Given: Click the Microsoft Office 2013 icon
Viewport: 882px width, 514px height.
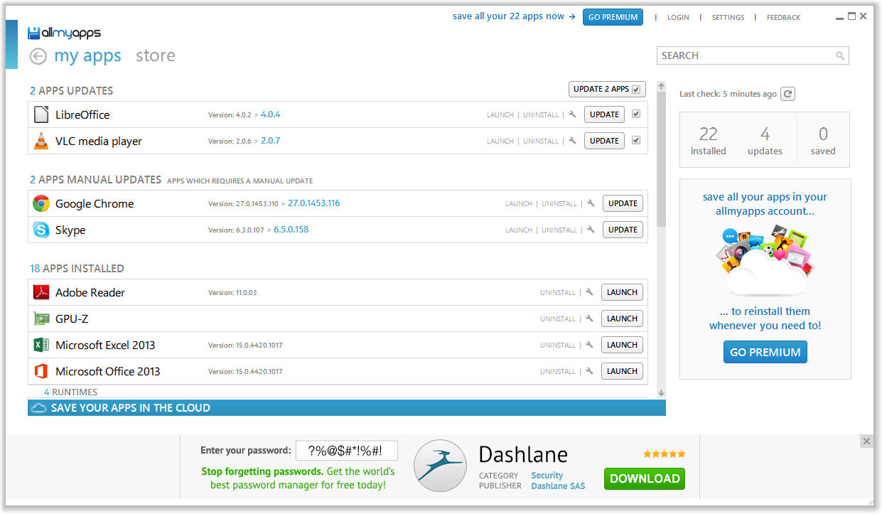Looking at the screenshot, I should click(41, 371).
